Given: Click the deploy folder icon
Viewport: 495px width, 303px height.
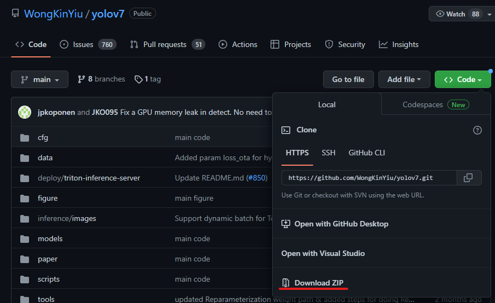Looking at the screenshot, I should click(x=25, y=178).
